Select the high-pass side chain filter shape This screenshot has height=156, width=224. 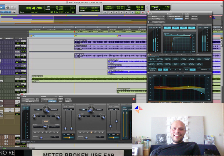pos(166,70)
